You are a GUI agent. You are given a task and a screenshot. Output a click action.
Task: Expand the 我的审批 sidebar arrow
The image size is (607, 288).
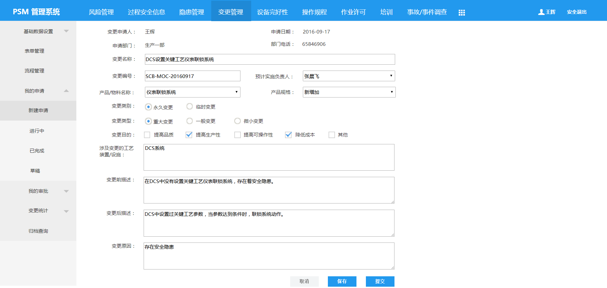tap(66, 191)
